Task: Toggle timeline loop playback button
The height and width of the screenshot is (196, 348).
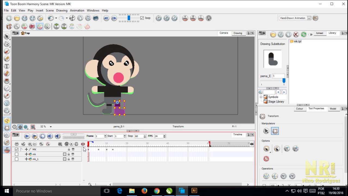Action: coord(42,136)
